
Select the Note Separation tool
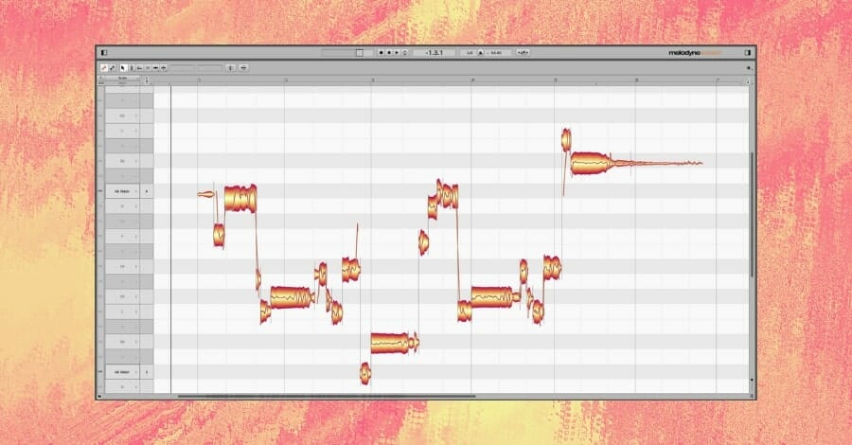(x=163, y=68)
